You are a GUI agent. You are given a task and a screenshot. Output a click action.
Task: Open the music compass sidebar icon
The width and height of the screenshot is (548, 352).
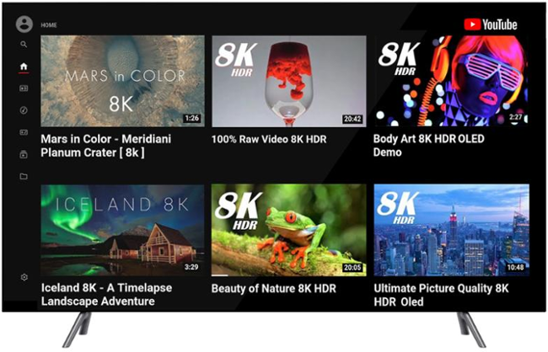point(24,110)
